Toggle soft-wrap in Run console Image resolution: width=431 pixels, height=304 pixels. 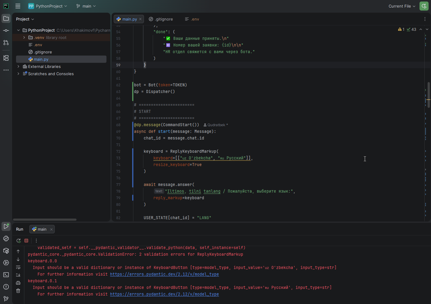pyautogui.click(x=18, y=267)
